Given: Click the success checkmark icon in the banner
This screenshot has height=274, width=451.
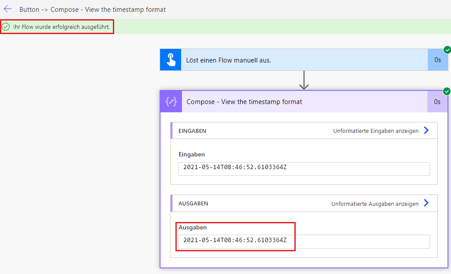Looking at the screenshot, I should click(x=6, y=27).
